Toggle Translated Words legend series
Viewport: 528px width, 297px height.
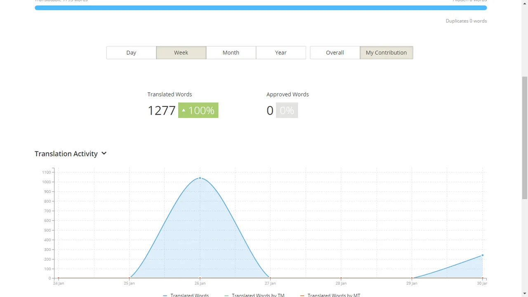point(186,295)
